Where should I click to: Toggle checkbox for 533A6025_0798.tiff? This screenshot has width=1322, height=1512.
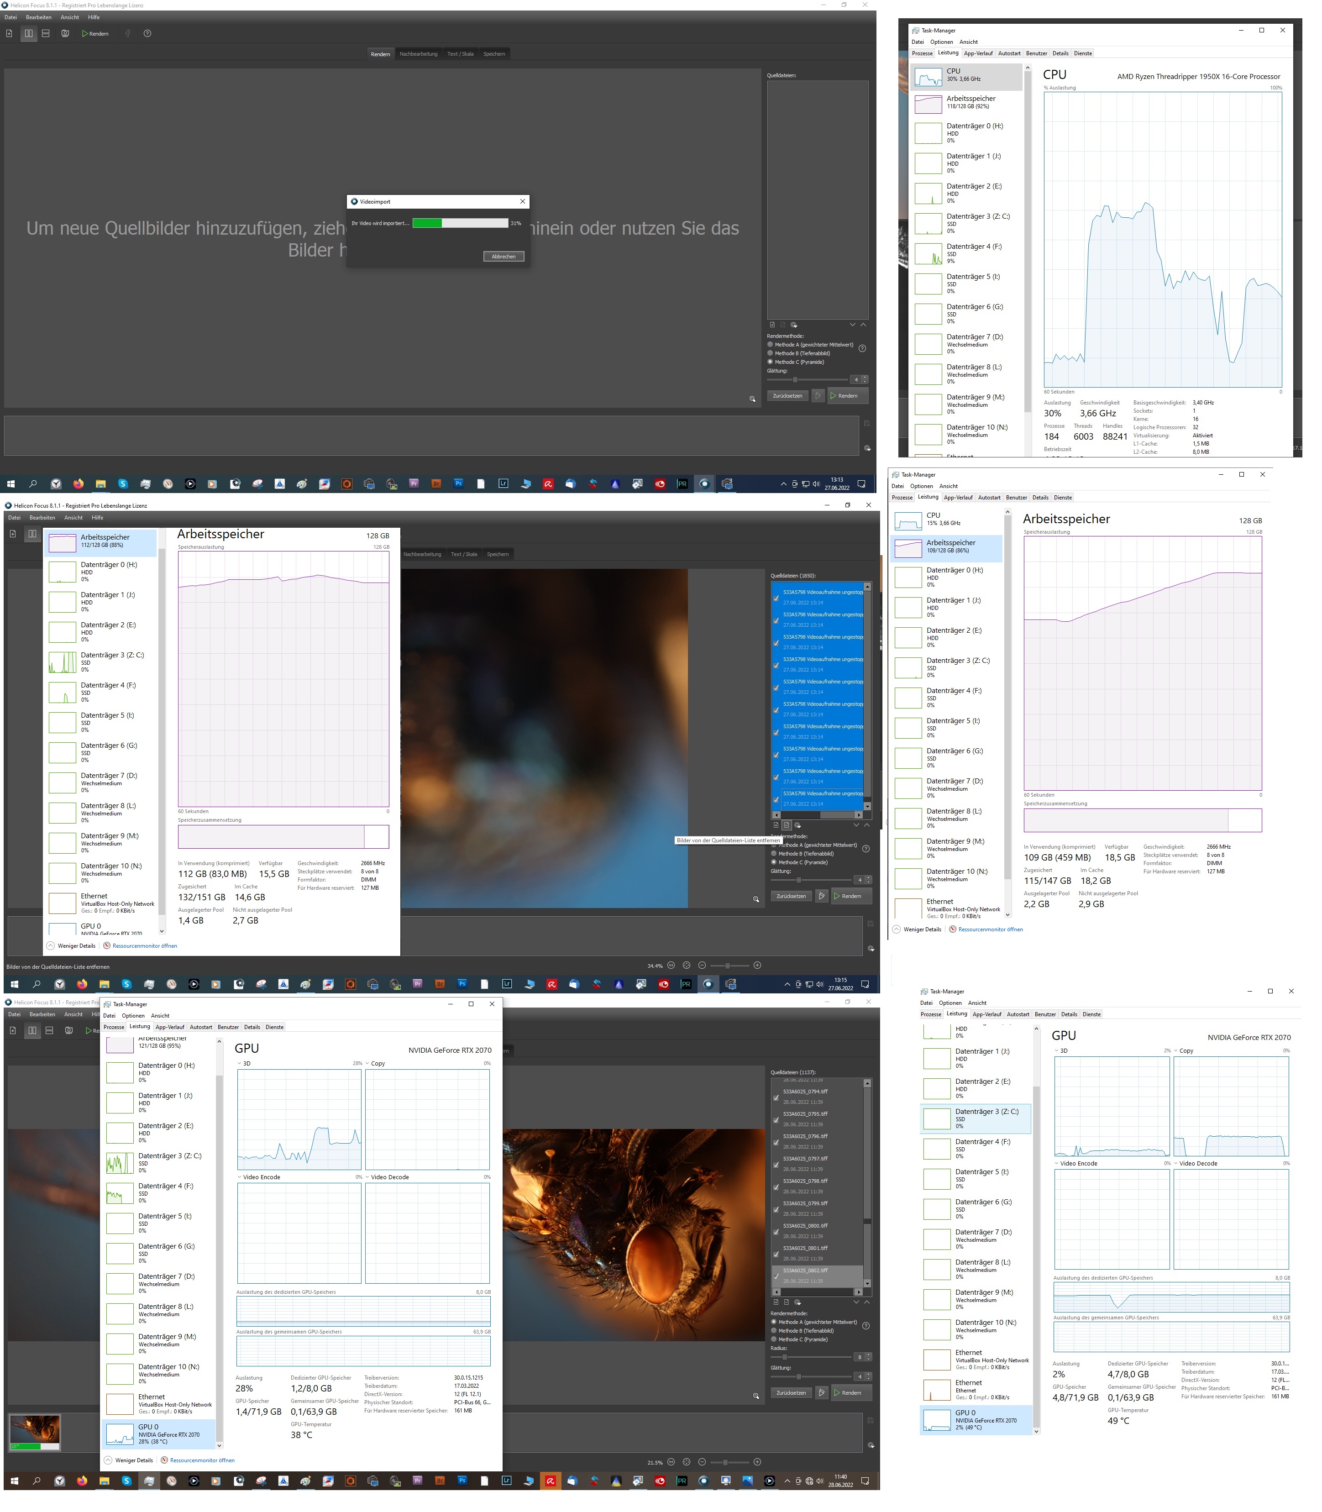coord(776,1186)
